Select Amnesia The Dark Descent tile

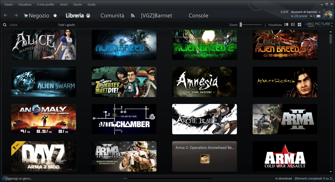pos(204,82)
